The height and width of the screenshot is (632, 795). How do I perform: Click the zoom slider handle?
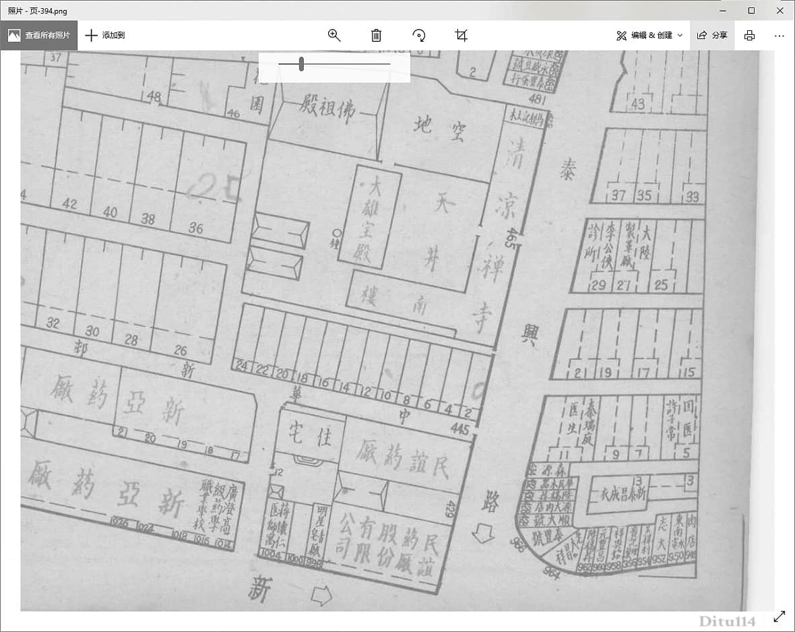[x=301, y=64]
